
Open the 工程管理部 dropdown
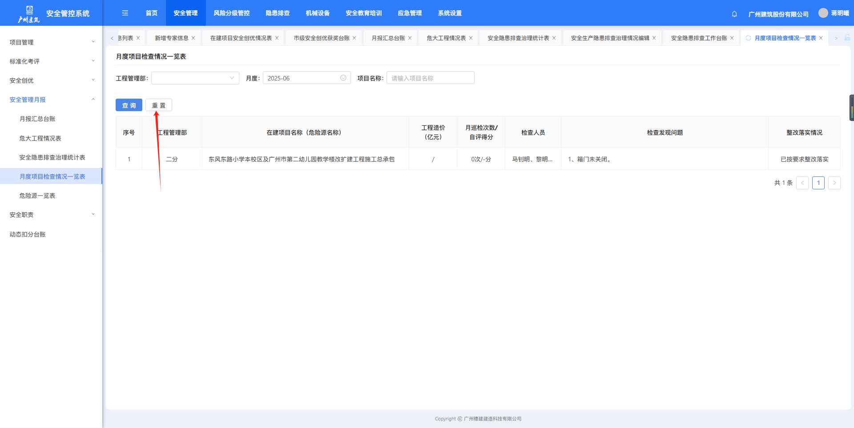coord(195,78)
